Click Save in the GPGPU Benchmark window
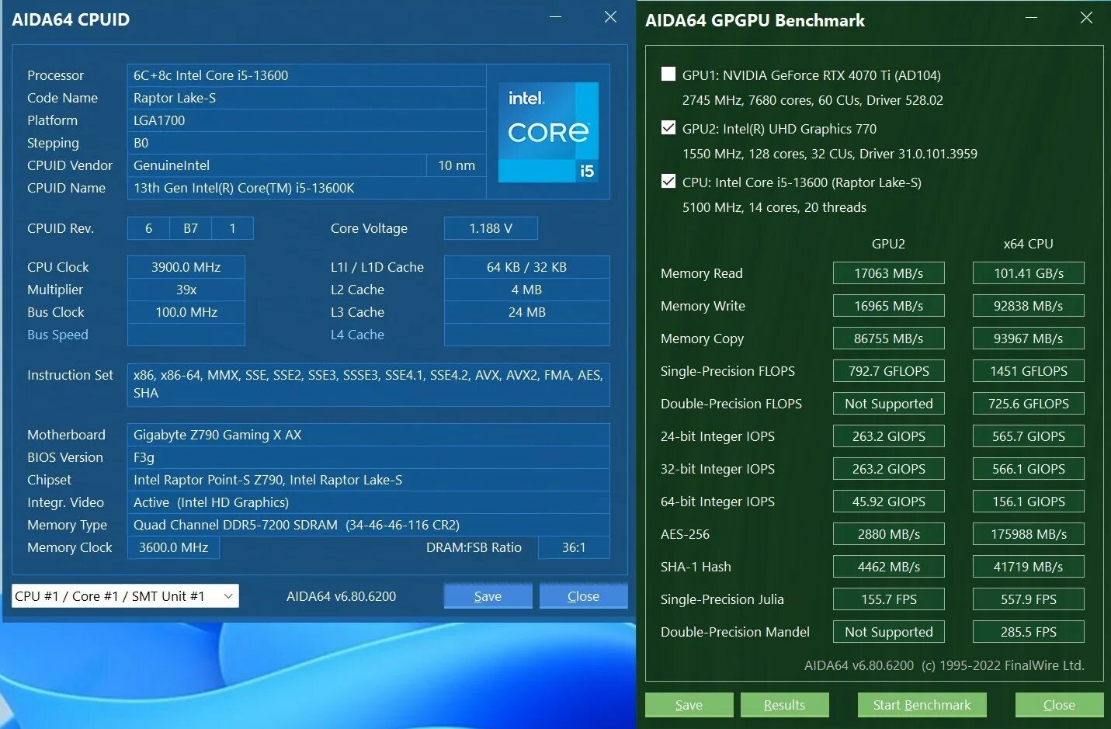The image size is (1111, 729). pyautogui.click(x=689, y=705)
